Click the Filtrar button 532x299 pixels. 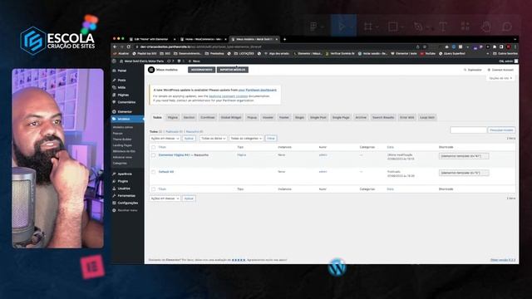pos(271,139)
